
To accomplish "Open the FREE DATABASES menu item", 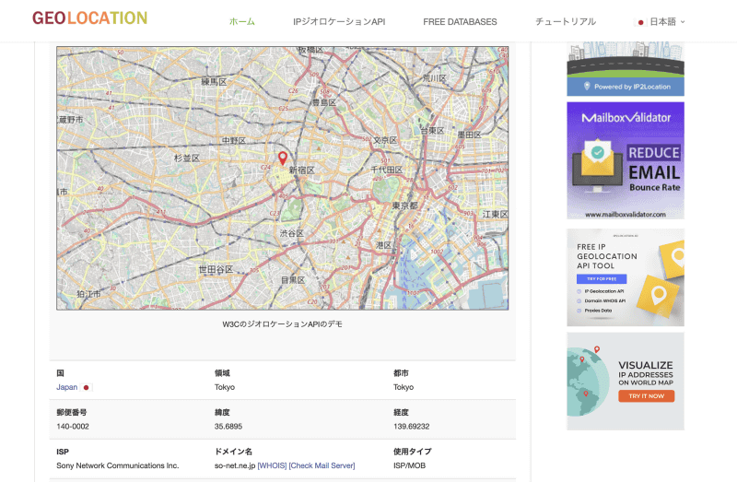I will click(x=460, y=21).
